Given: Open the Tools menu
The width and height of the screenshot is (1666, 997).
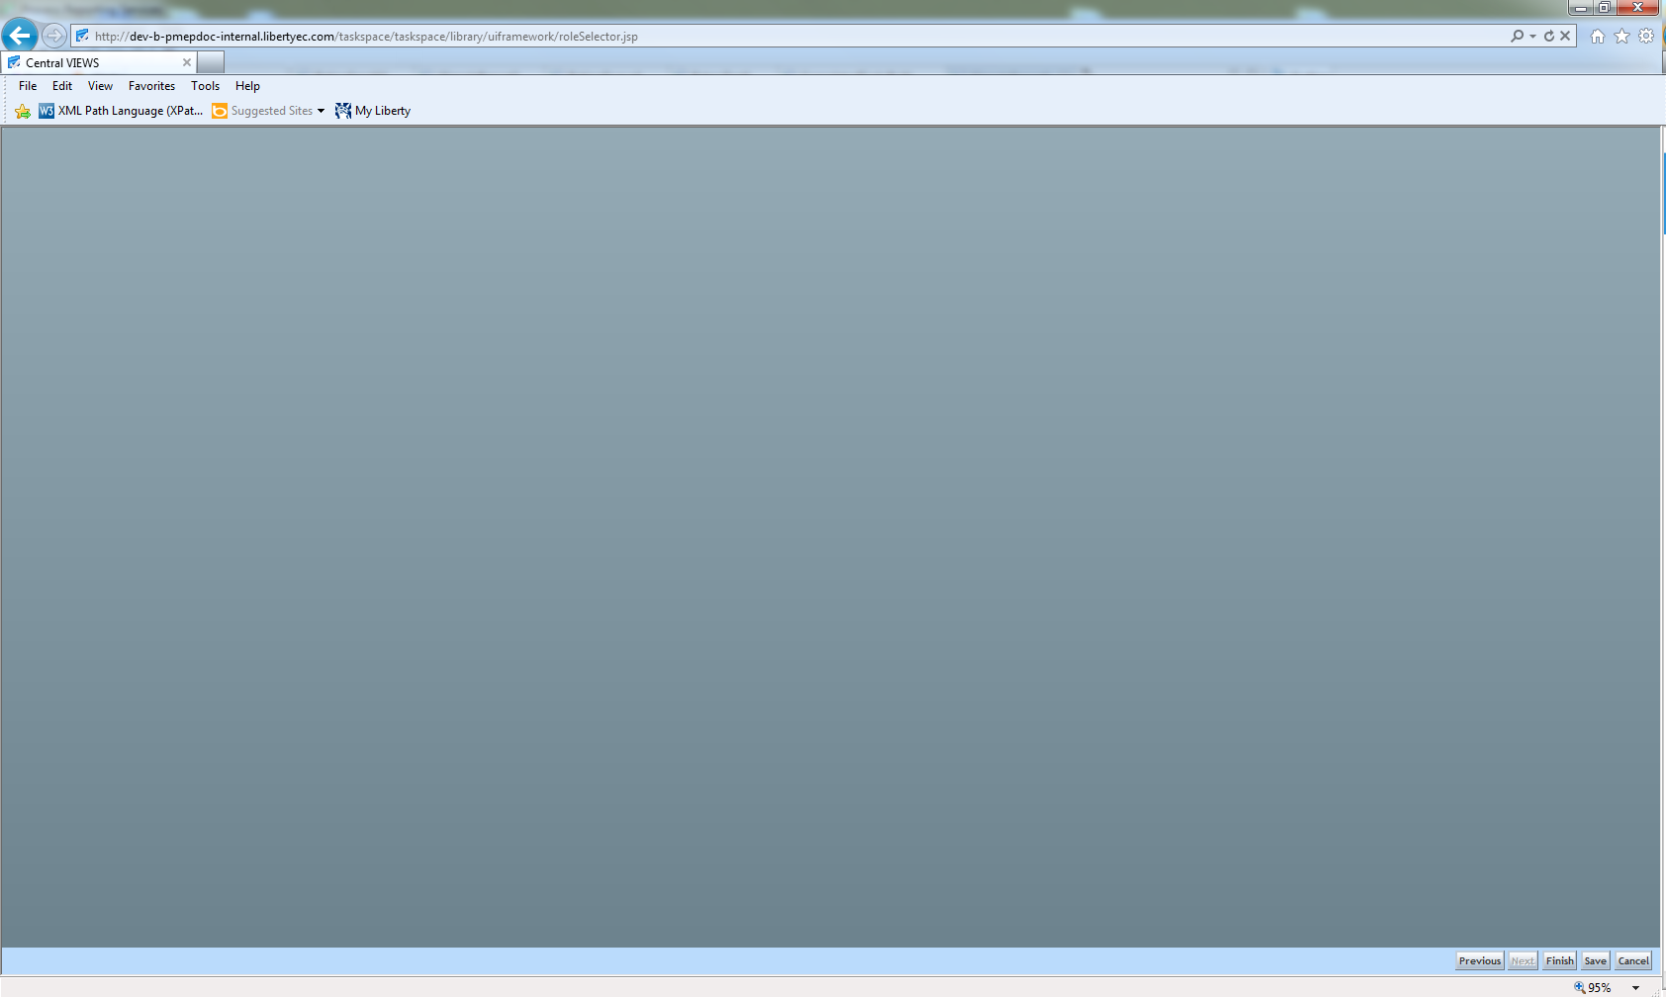Looking at the screenshot, I should tap(205, 86).
